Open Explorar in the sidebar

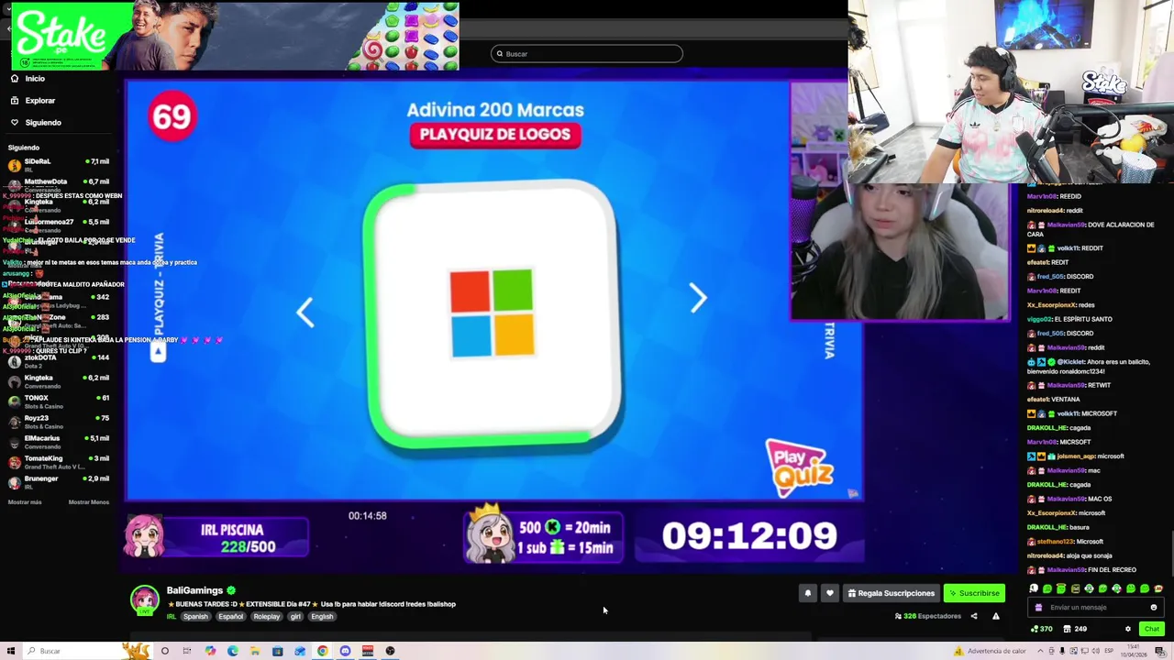pyautogui.click(x=33, y=101)
